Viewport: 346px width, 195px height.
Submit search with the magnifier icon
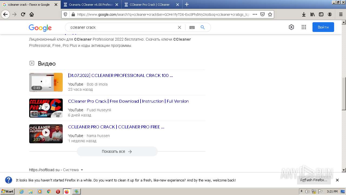click(x=203, y=27)
